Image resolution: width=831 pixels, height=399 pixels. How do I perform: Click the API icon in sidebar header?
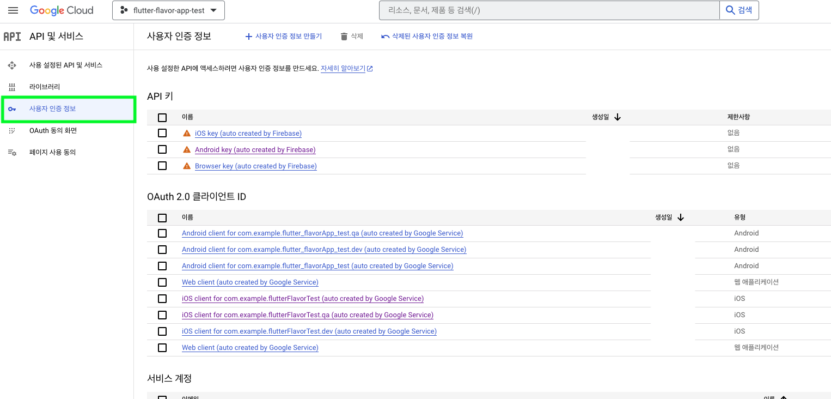[x=12, y=37]
